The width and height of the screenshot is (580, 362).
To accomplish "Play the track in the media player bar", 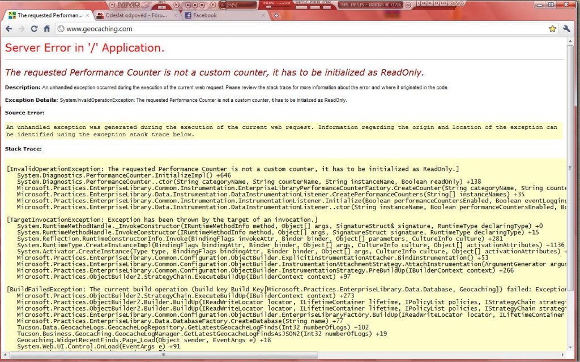I will click(x=188, y=5).
